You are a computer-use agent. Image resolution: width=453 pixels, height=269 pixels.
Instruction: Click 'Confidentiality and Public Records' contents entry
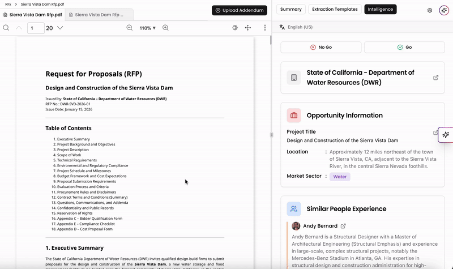(86, 208)
